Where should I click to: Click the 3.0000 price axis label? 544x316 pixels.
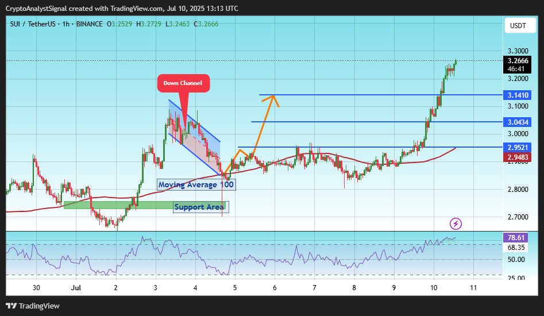point(518,134)
